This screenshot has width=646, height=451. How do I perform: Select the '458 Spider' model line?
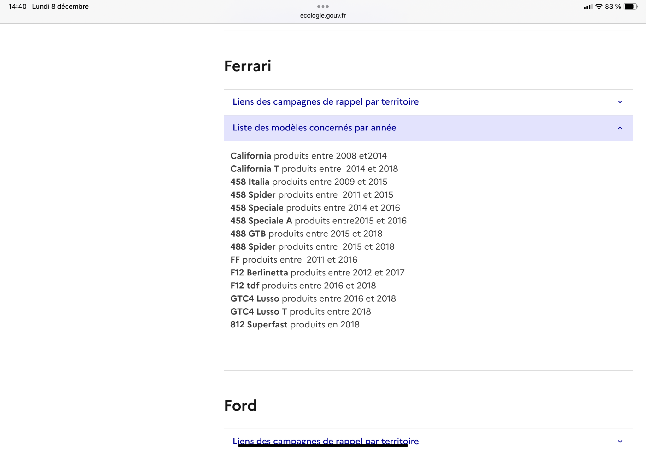[312, 194]
